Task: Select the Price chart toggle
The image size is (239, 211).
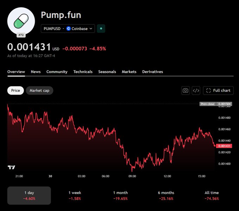Action: click(15, 91)
